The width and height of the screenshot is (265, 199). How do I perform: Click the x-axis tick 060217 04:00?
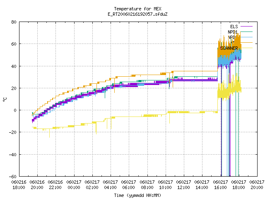[111, 184]
